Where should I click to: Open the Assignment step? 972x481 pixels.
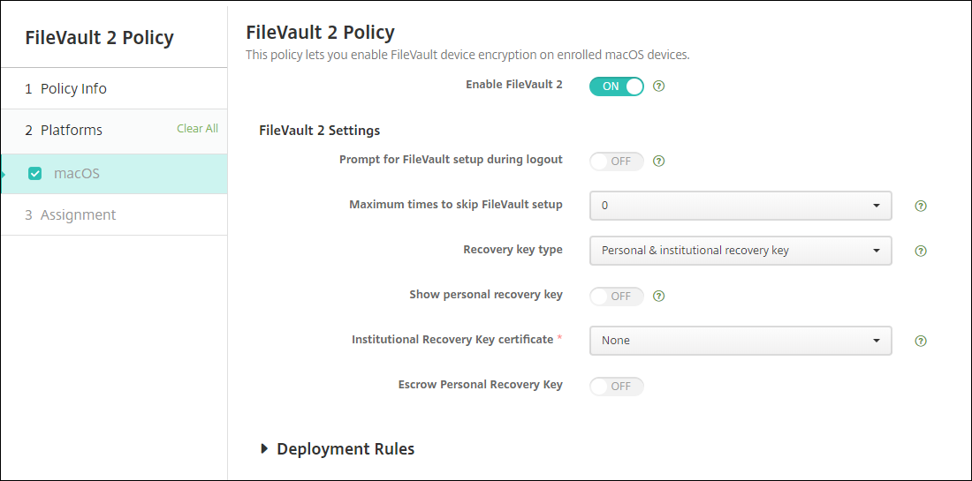pyautogui.click(x=78, y=214)
